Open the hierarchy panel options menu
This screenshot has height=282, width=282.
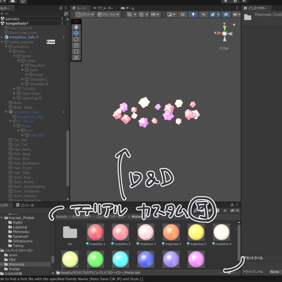pos(66,8)
